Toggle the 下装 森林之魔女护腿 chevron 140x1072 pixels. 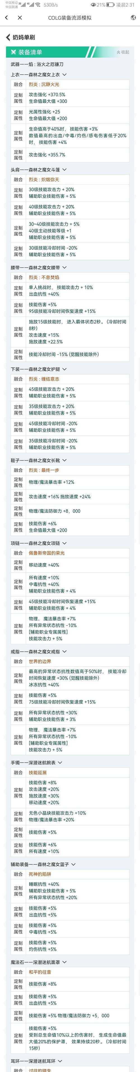64,369
